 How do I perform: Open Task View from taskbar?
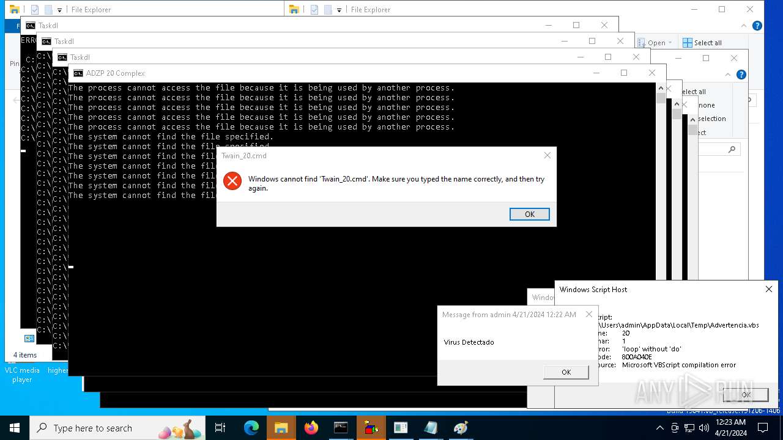[x=220, y=428]
